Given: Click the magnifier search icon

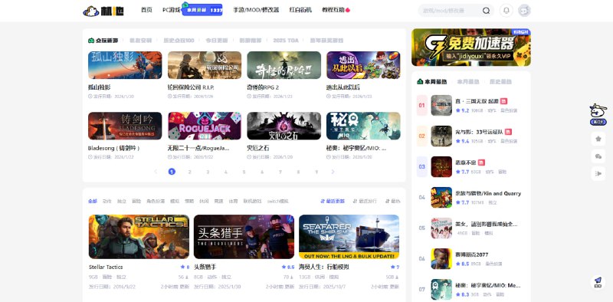Looking at the screenshot, I should tap(486, 11).
